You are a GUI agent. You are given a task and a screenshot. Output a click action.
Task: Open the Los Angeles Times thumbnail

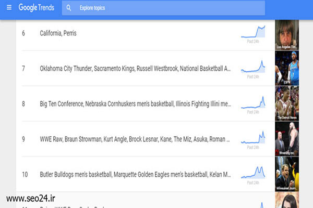click(287, 35)
